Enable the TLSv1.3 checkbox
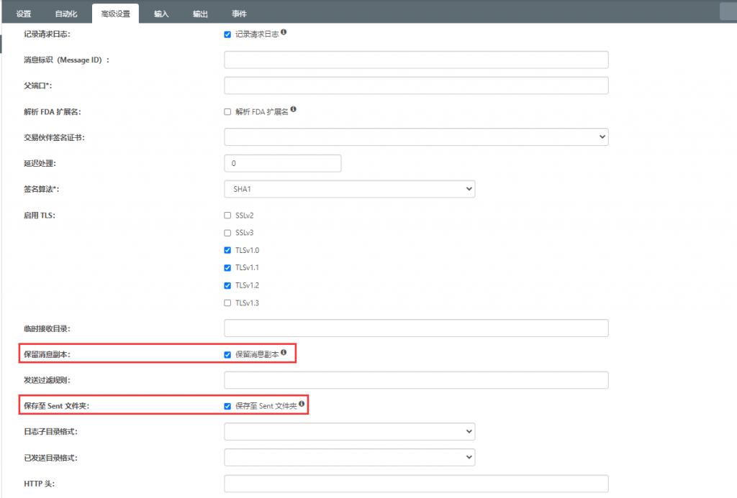Image resolution: width=737 pixels, height=498 pixels. point(227,303)
